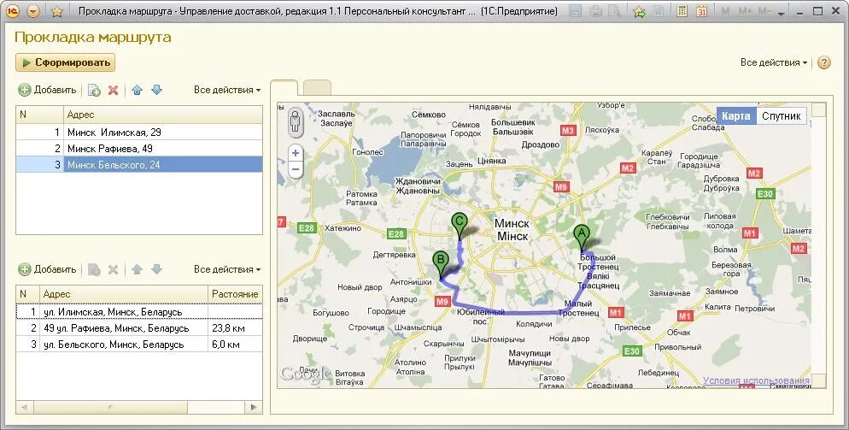Click the save diskette icon in title bar
The image size is (849, 430).
575,11
